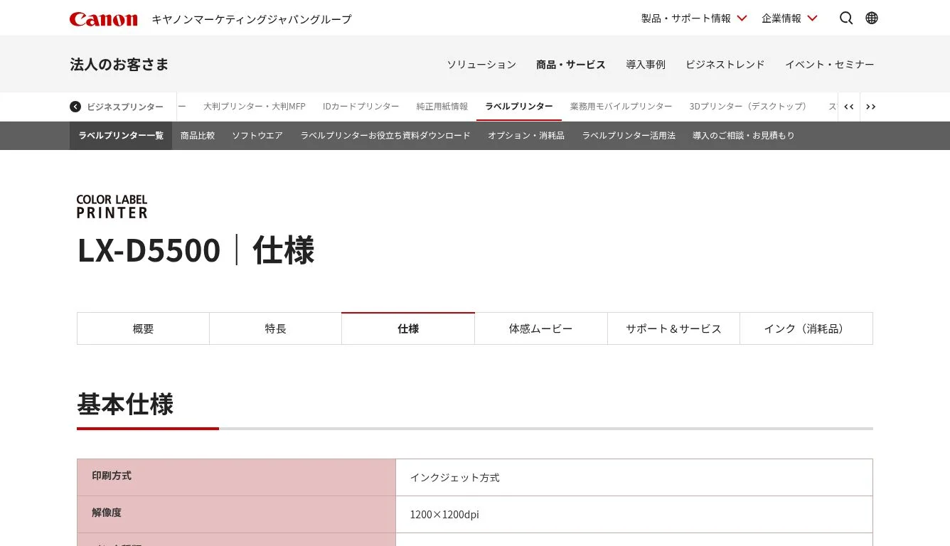Switch to the サポート＆サービス tab
950x546 pixels.
click(x=673, y=328)
